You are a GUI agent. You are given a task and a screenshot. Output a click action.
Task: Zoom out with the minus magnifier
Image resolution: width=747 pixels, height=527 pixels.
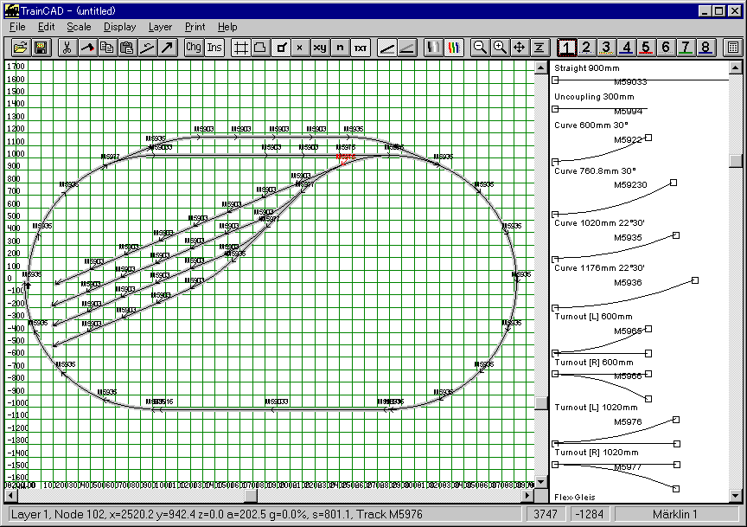pyautogui.click(x=480, y=48)
